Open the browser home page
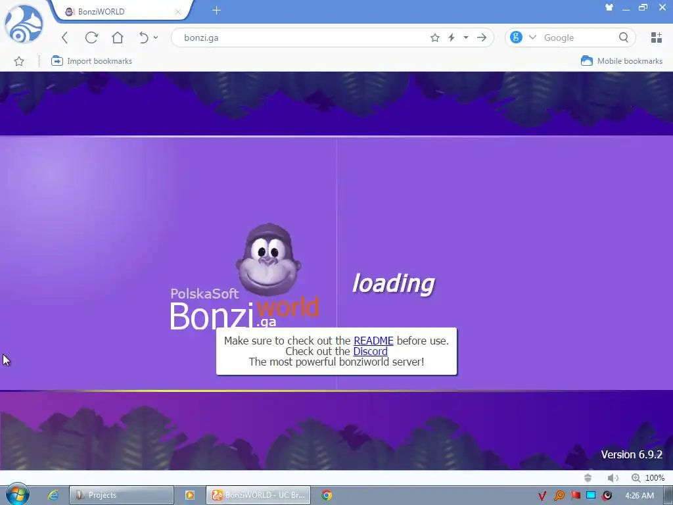The image size is (673, 505). [x=117, y=37]
